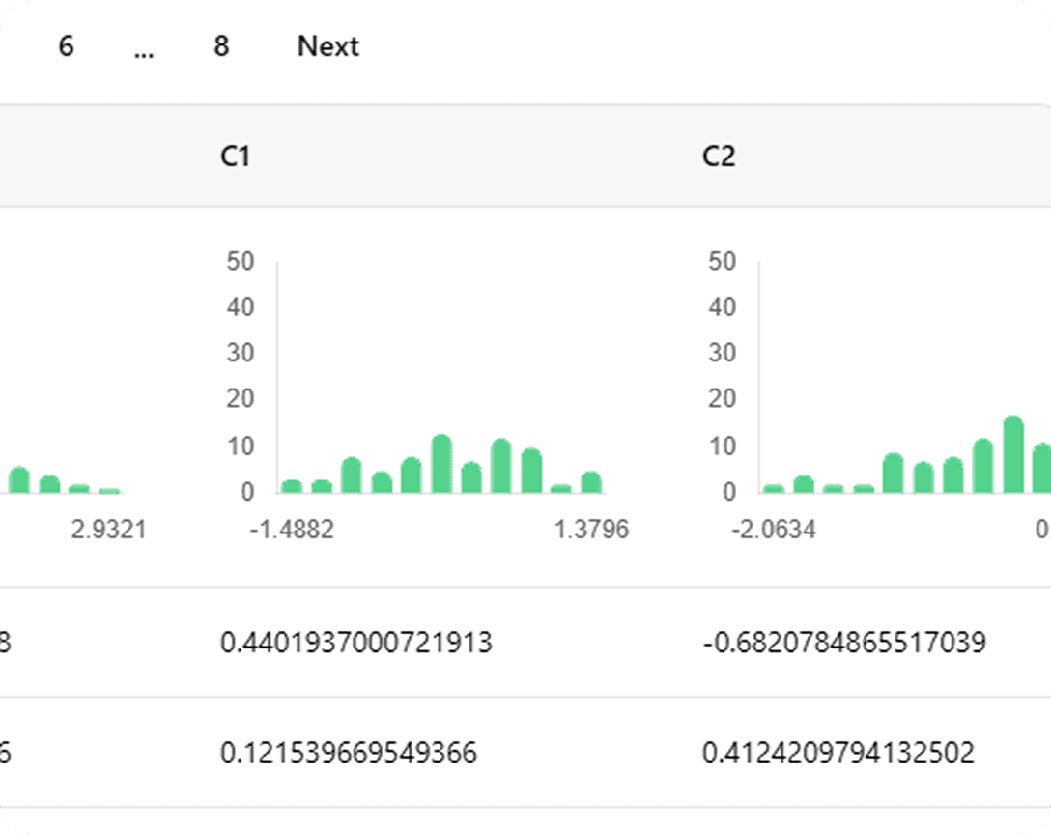The image size is (1051, 835).
Task: Select the tallest bar in C1 histogram
Action: pos(441,464)
